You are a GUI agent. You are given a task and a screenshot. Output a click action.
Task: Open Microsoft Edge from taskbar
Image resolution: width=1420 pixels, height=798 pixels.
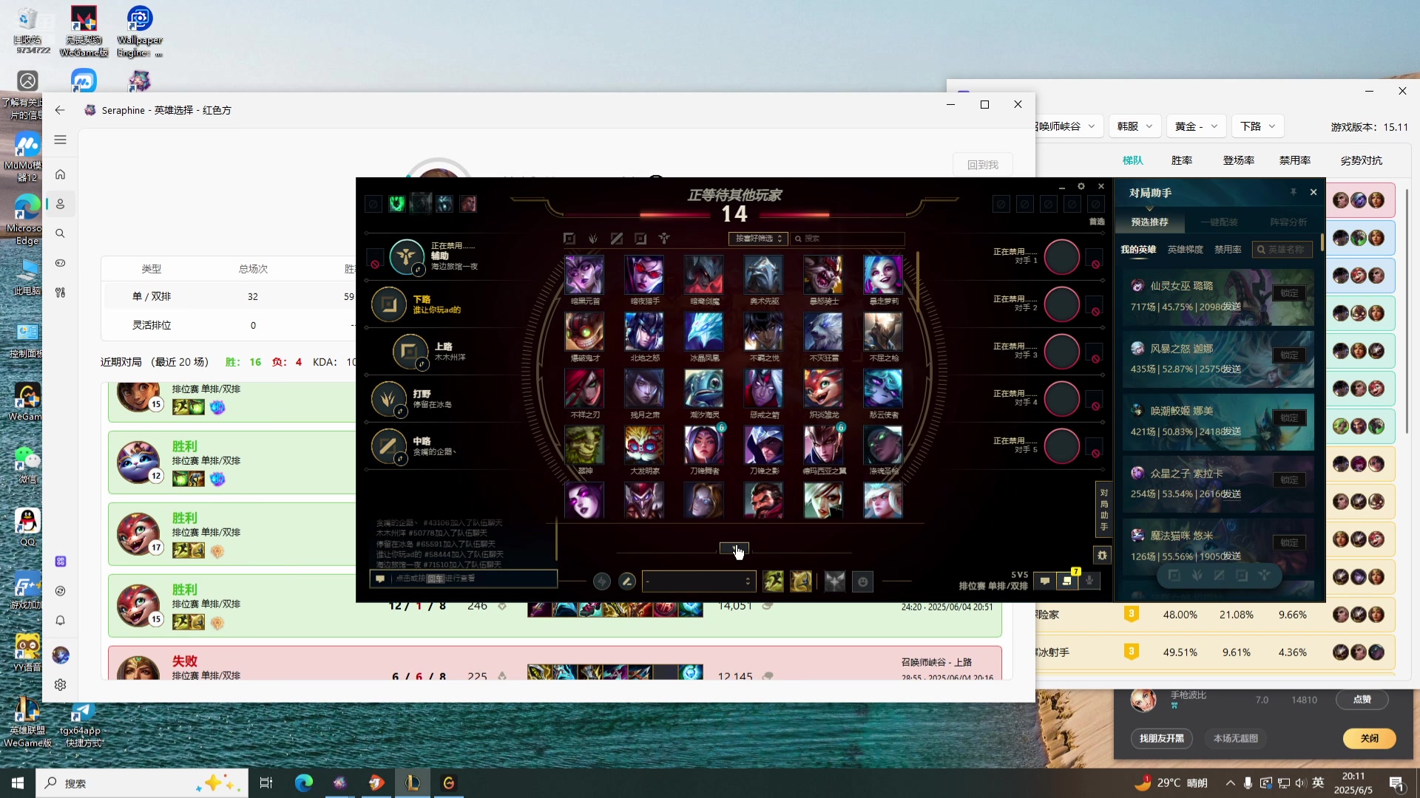click(303, 783)
